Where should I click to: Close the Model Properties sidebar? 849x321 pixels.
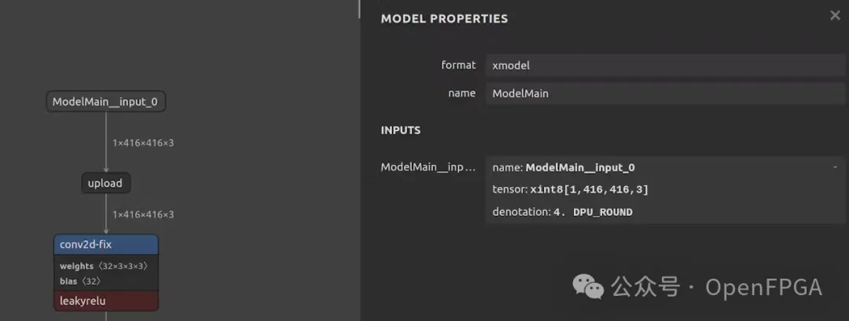click(835, 15)
